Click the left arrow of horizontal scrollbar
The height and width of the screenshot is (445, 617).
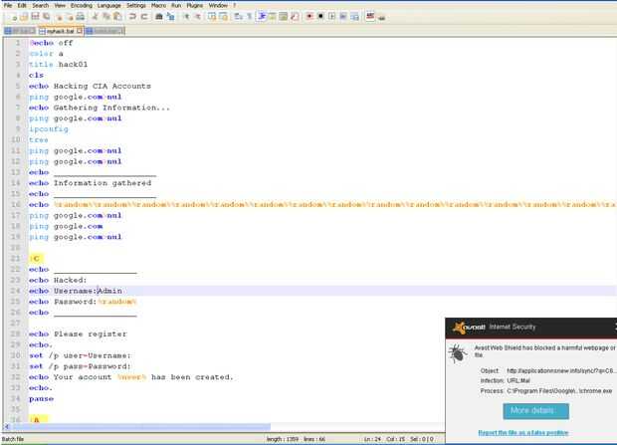coord(7,426)
